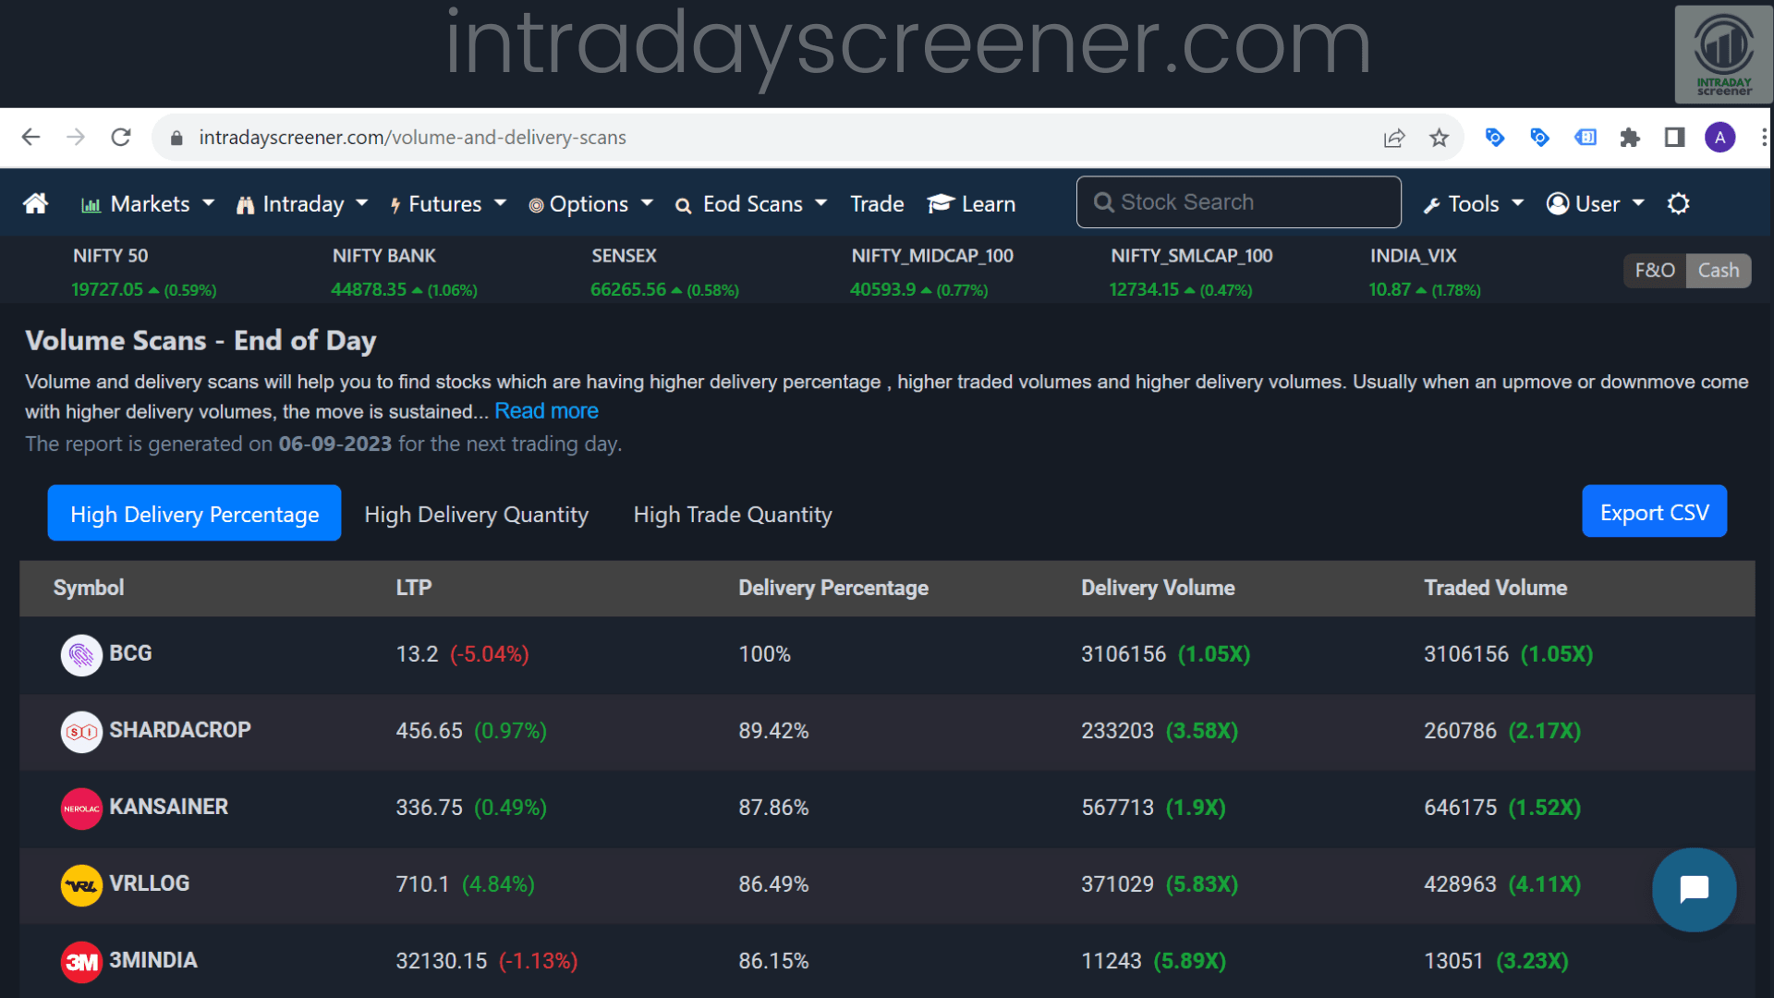Select High Trade Quantity tab
The width and height of the screenshot is (1774, 998).
click(x=733, y=514)
